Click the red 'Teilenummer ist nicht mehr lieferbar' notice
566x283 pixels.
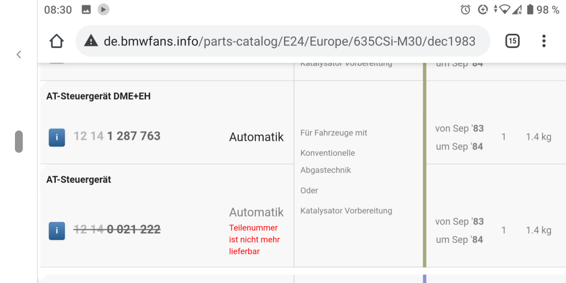[x=255, y=239]
